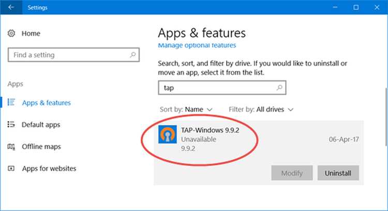Uninstall TAP-Windows 9.9.2
The height and width of the screenshot is (211, 388).
338,173
